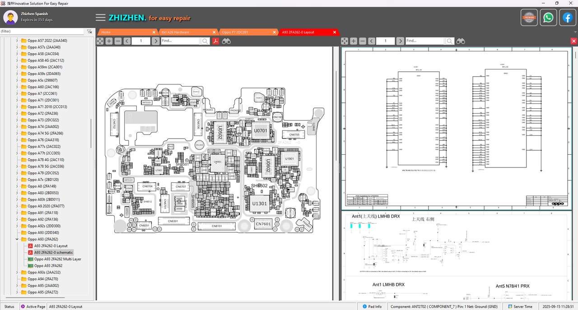Select the Oppo A94 (2FA270) folder
The height and width of the screenshot is (310, 578).
tap(42, 279)
